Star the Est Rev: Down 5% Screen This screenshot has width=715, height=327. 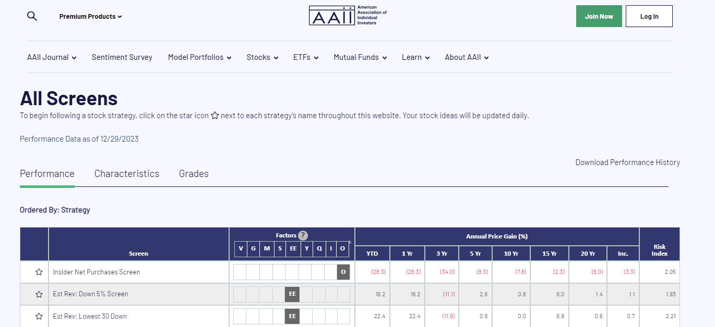(39, 294)
